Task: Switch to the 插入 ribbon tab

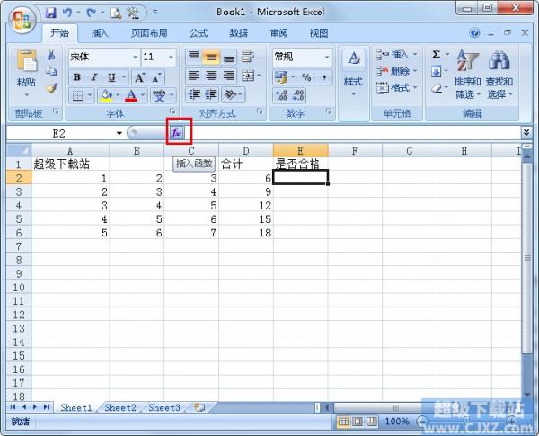Action: tap(100, 33)
